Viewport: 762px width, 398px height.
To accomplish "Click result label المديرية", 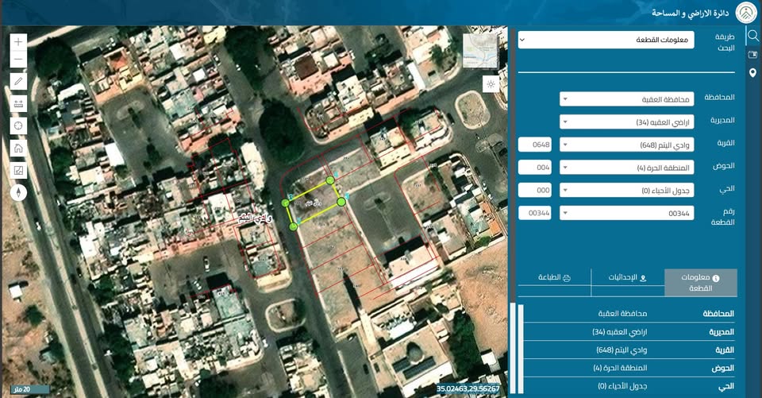I will click(x=722, y=332).
